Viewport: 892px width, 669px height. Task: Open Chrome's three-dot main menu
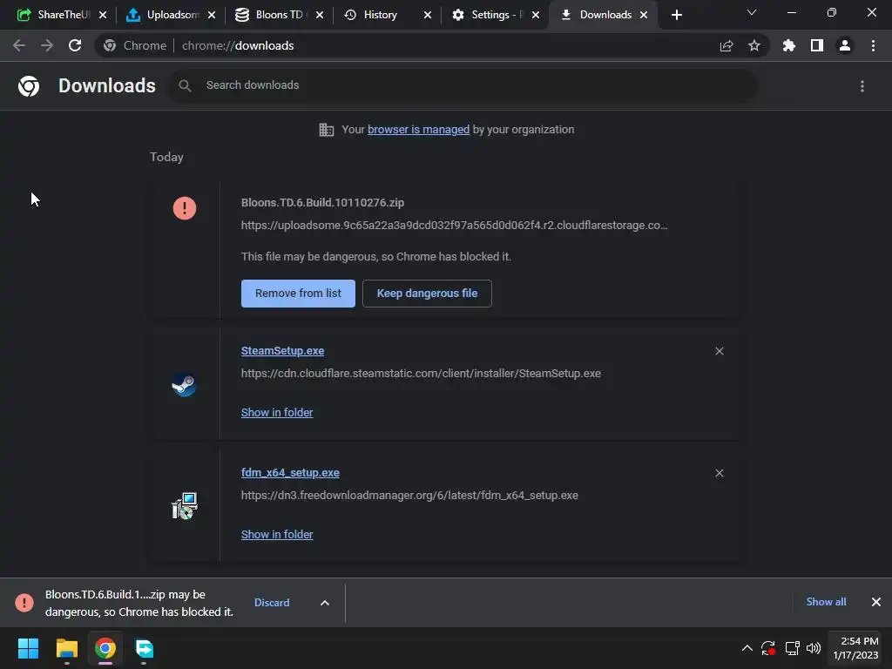click(873, 45)
